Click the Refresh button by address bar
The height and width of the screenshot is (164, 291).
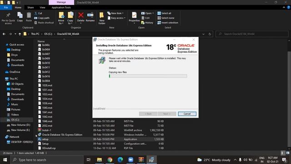[210, 34]
